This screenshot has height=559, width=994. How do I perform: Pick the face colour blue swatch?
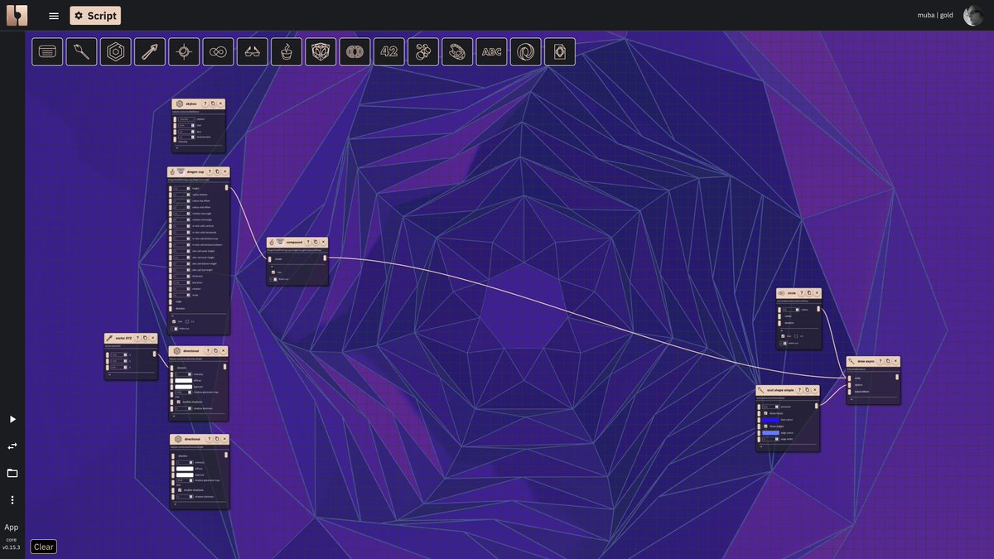click(770, 420)
